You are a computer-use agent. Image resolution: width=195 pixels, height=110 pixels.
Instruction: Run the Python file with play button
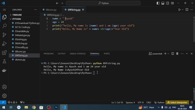pyautogui.click(x=179, y=9)
